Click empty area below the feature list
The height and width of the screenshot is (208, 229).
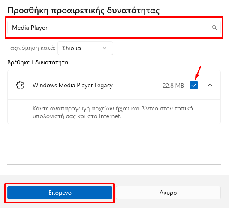[x=114, y=144]
